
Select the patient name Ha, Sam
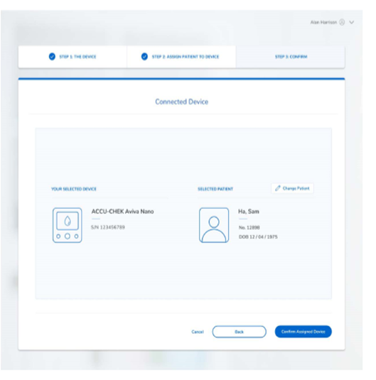(249, 212)
